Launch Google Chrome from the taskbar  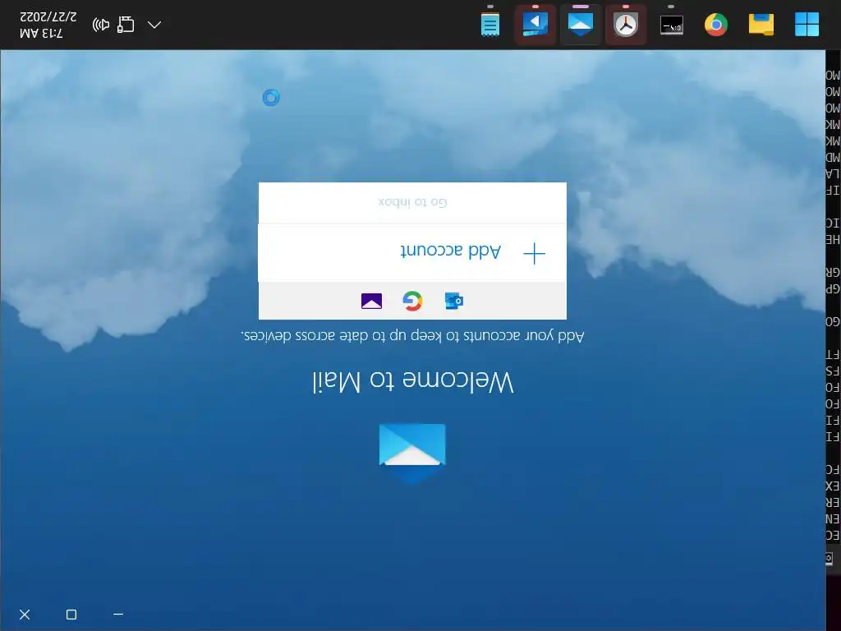click(x=715, y=25)
